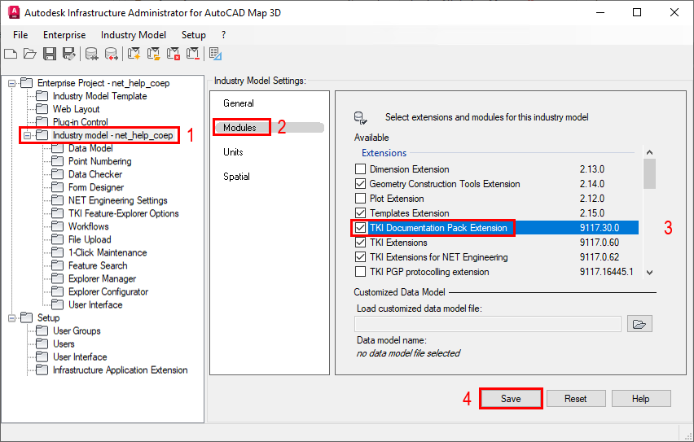Collapse the Industry model net_help_coep node
694x442 pixels.
click(x=27, y=135)
